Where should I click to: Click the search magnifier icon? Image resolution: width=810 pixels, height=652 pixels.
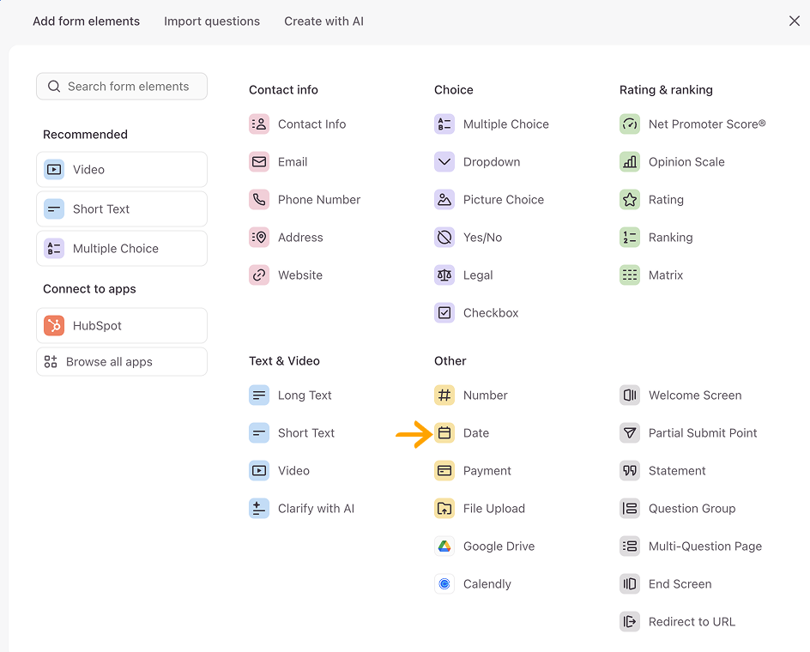[x=54, y=87]
